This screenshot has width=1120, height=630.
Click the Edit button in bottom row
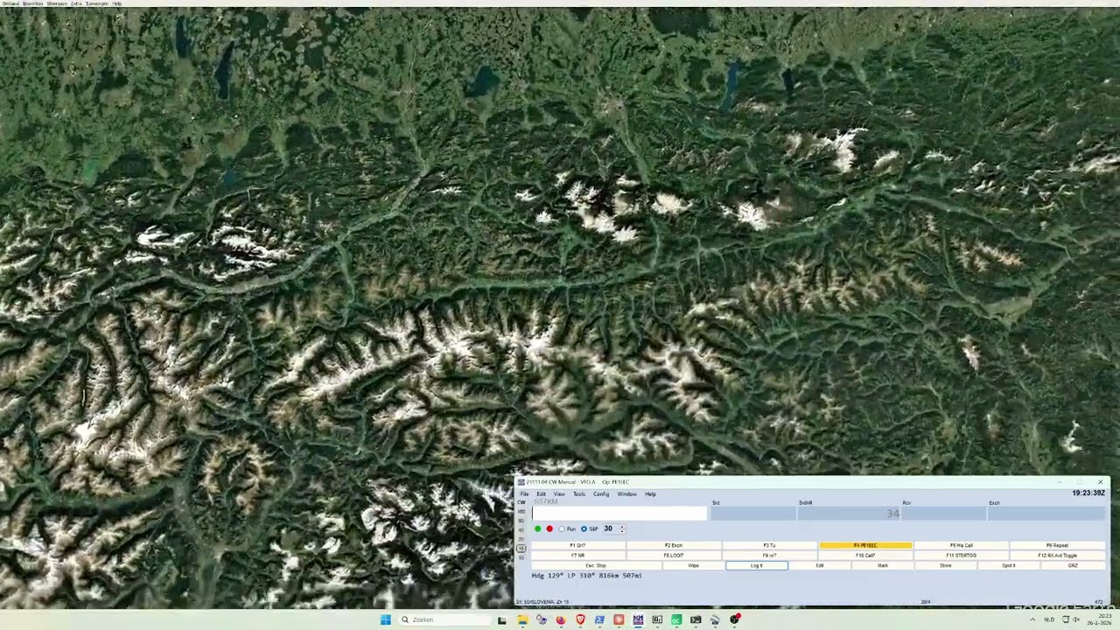(820, 565)
